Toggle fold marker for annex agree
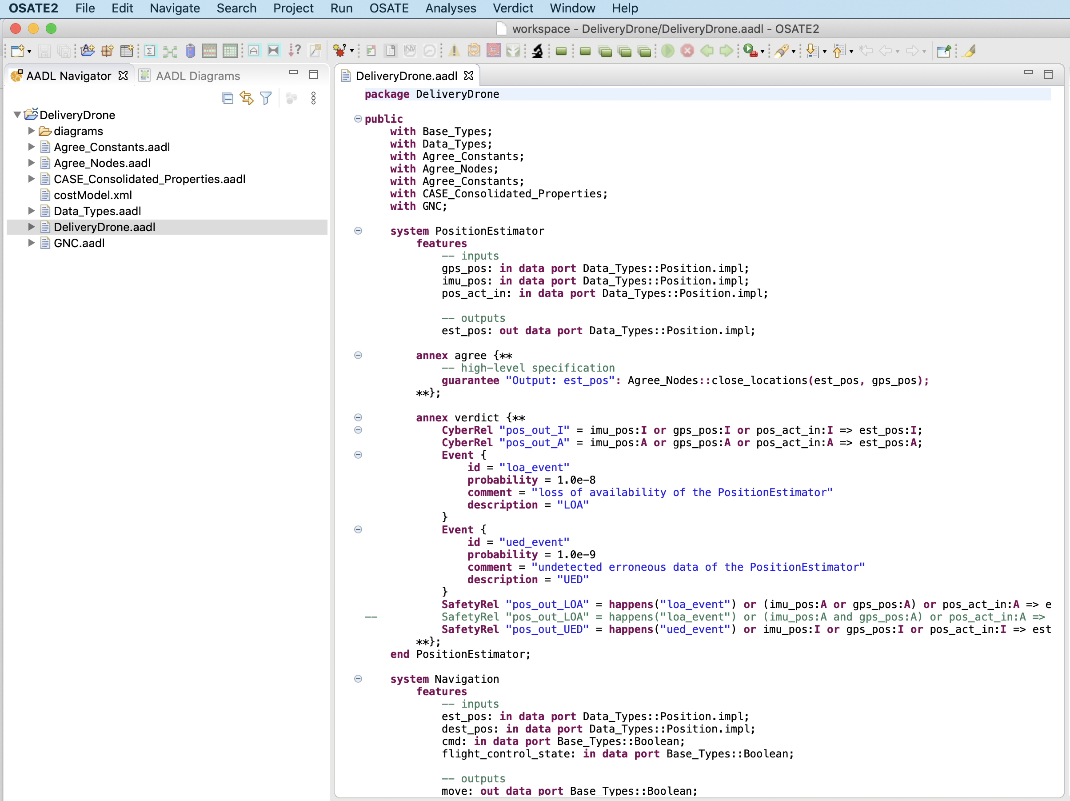1070x801 pixels. (358, 355)
